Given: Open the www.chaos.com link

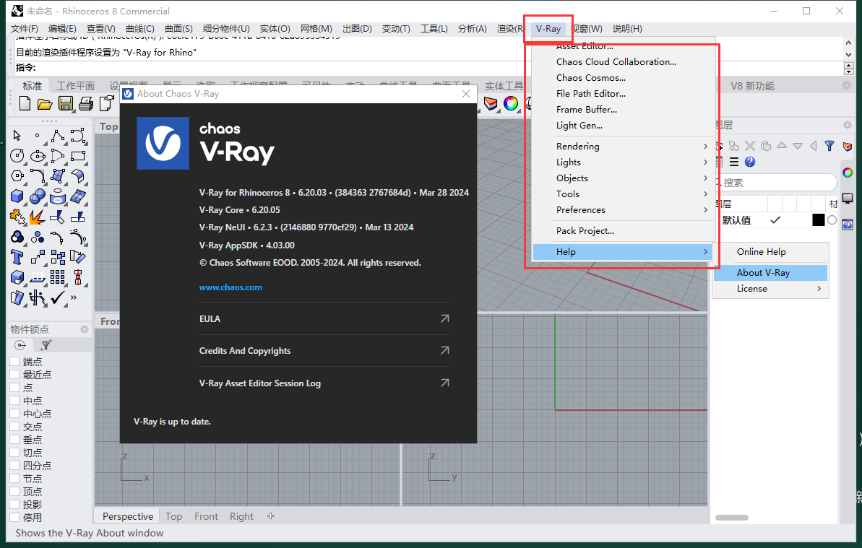Looking at the screenshot, I should (x=230, y=287).
